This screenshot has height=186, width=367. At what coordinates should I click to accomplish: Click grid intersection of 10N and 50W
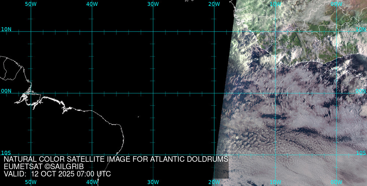point(31,32)
